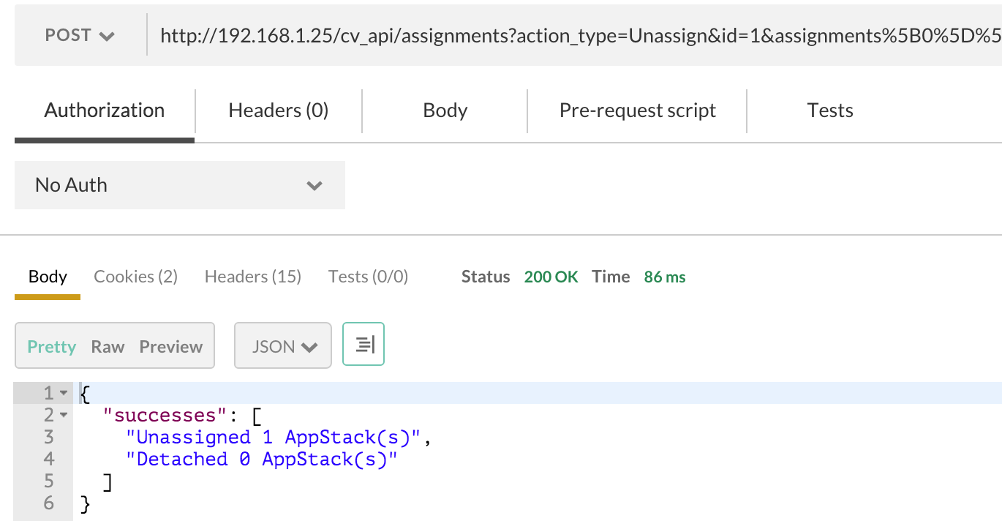Open the response Tests (0/0) tab

pyautogui.click(x=368, y=277)
